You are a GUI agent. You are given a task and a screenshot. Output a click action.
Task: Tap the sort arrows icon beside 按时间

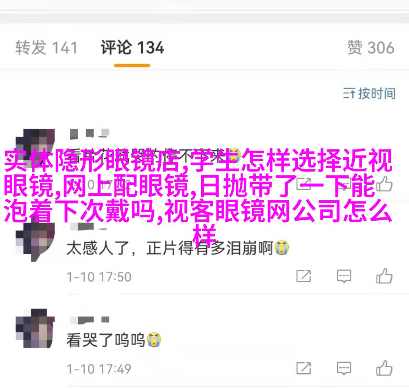point(349,94)
